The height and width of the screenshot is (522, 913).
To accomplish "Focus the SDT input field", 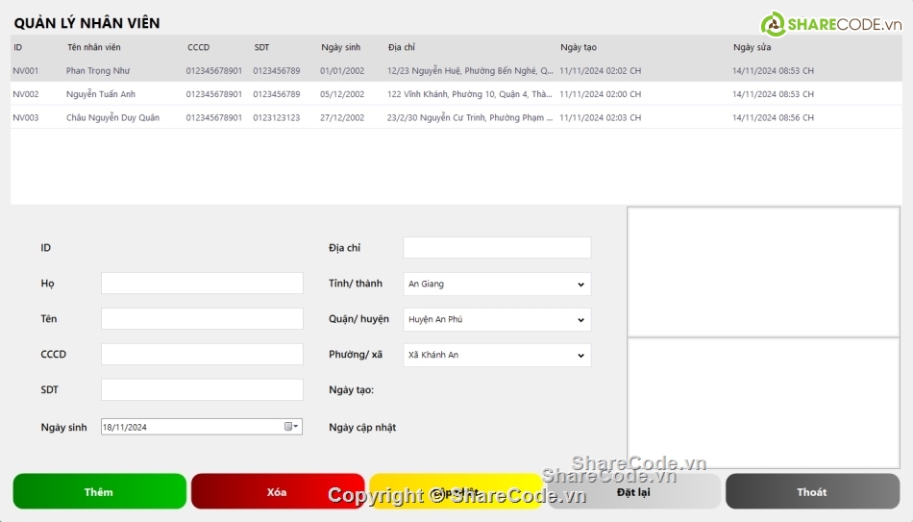I will [202, 389].
